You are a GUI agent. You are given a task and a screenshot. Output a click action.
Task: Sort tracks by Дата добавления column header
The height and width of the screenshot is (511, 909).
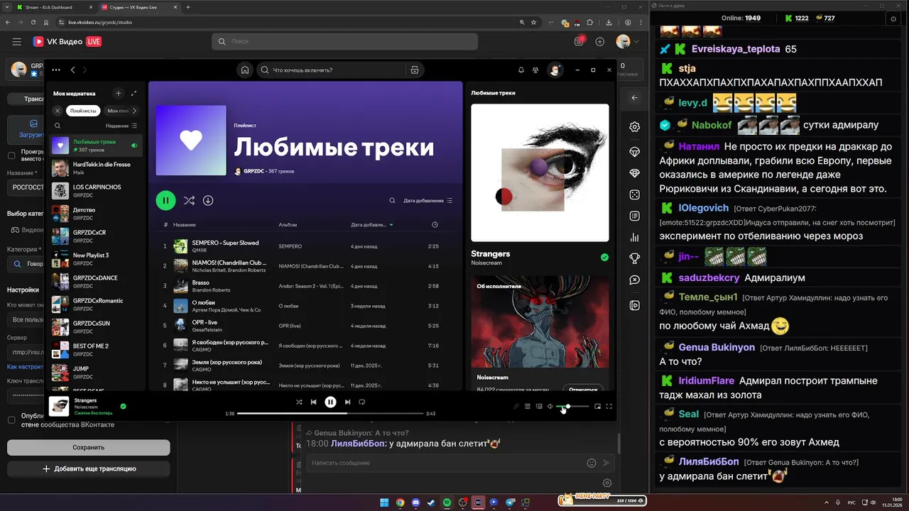click(x=372, y=224)
